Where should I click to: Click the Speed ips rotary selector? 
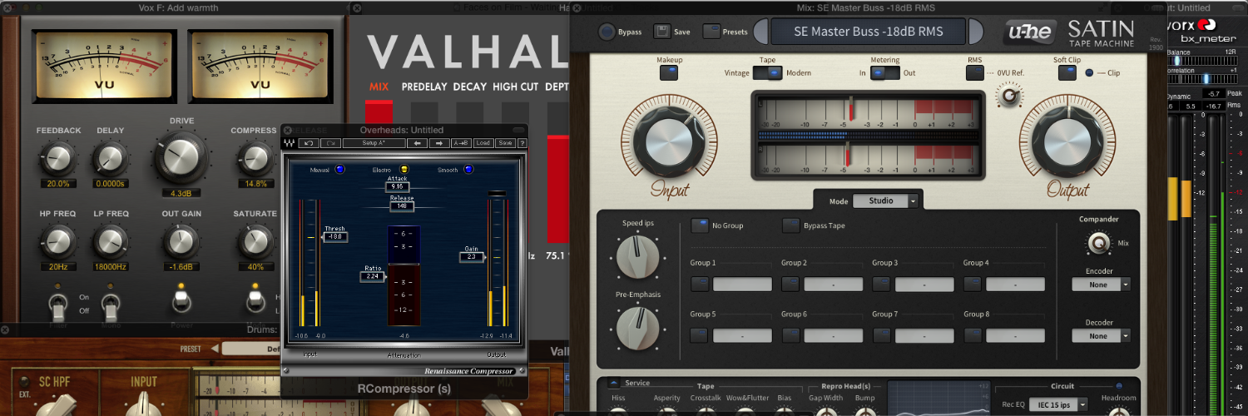click(638, 256)
